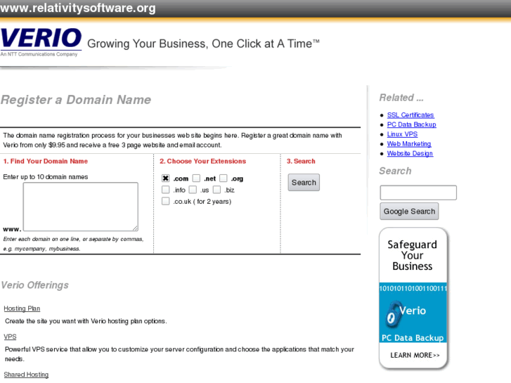
Task: Follow the Shared Hosting link
Action: (26, 375)
